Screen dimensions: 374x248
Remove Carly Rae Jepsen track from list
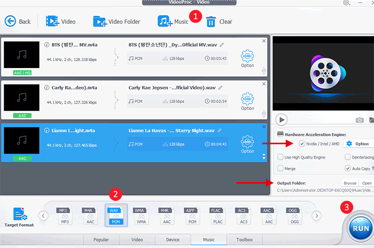point(264,84)
